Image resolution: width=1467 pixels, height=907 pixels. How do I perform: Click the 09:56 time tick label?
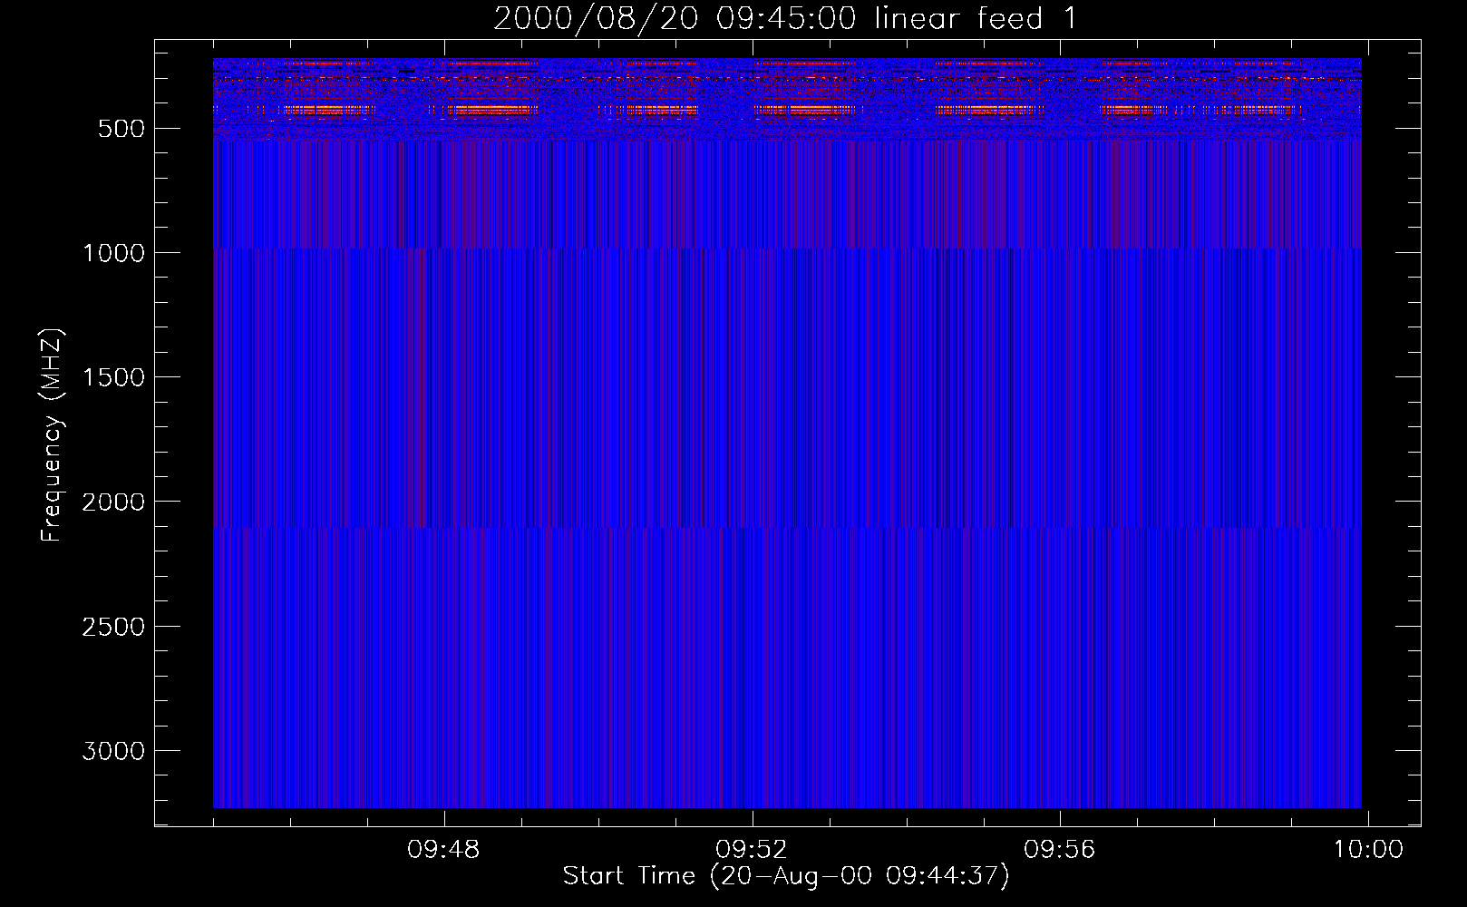(1060, 850)
